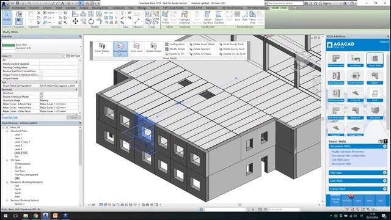Click the Fabric Area reinforcement tool
391x220 pixels.
coord(252,18)
